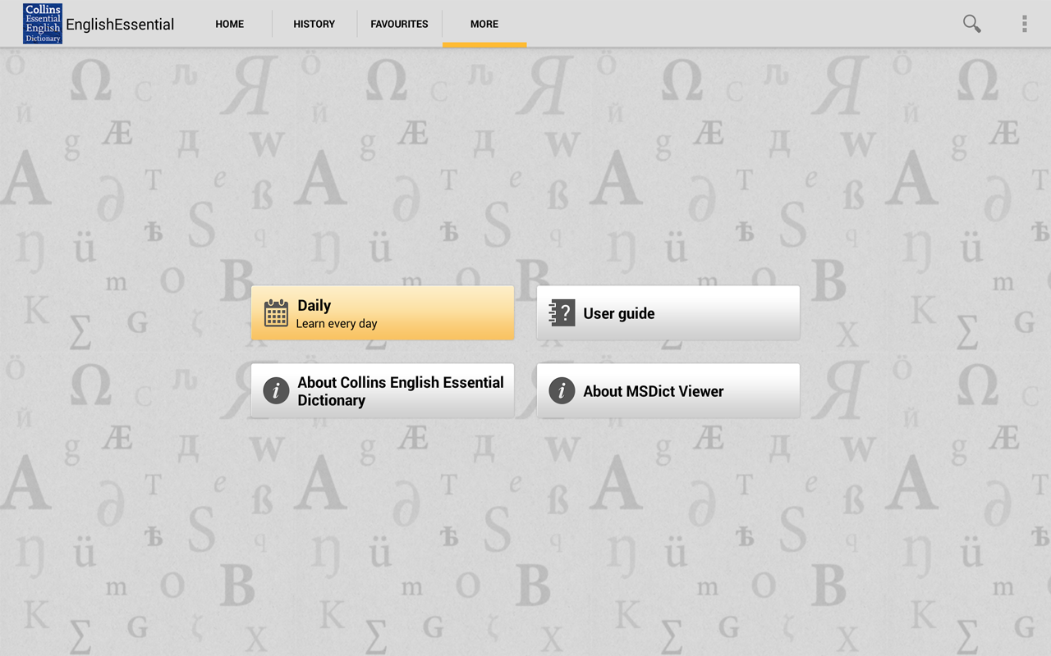
Task: Open the User guide button
Action: tap(668, 312)
